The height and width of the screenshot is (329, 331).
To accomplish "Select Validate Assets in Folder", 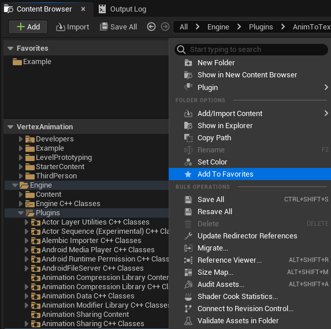I will (250, 321).
